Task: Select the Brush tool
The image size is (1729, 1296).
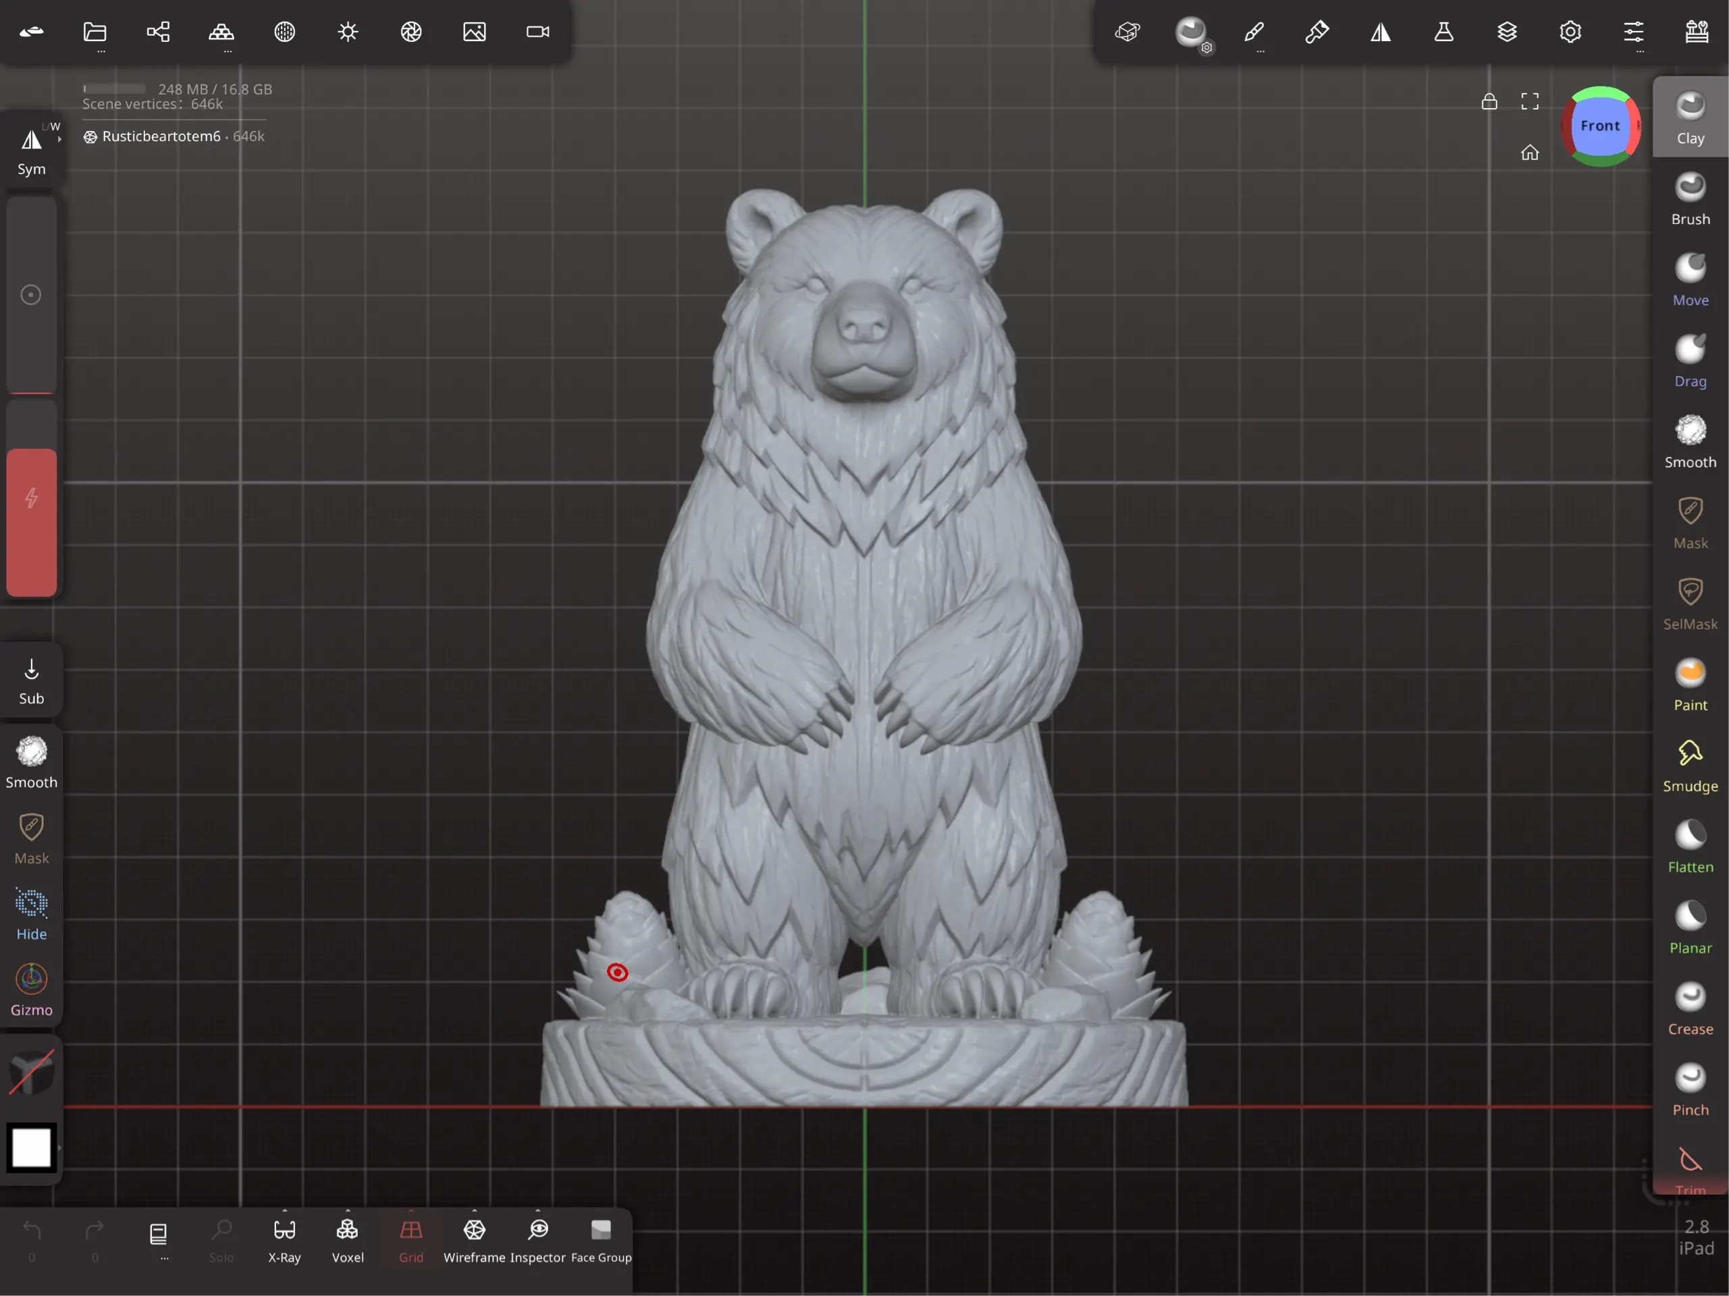Action: tap(1691, 198)
